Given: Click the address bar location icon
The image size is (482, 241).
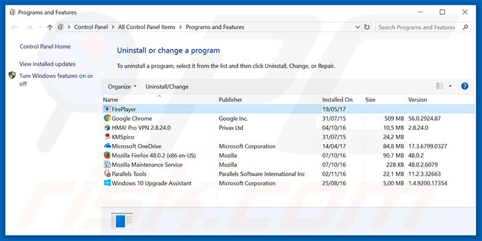Looking at the screenshot, I should pos(60,27).
